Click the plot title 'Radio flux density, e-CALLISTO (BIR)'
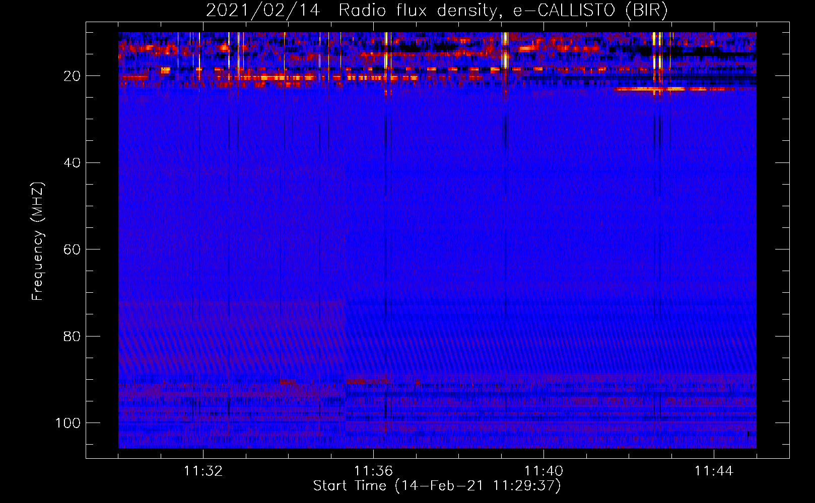 point(503,11)
